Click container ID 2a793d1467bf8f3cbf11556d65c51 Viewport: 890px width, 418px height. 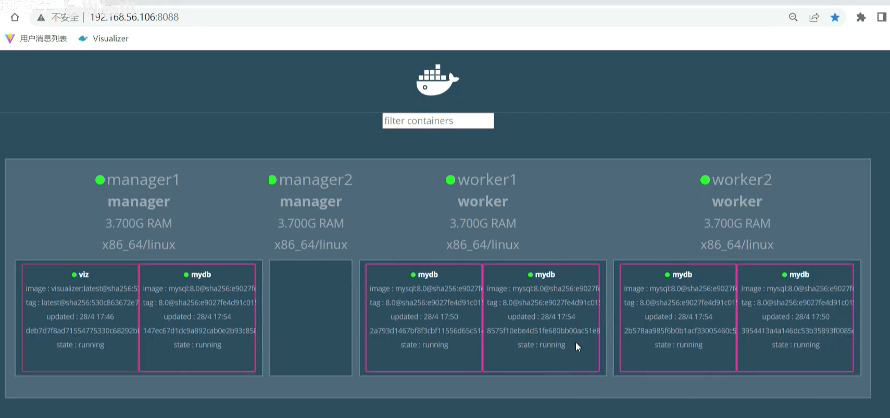(x=426, y=331)
